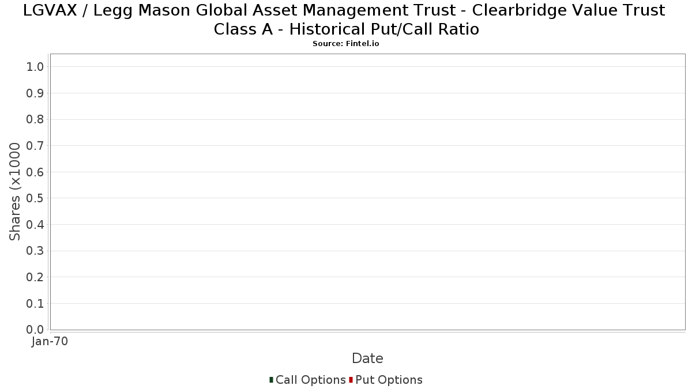
Task: Click the 0.7 y-axis tick label
Action: coord(35,146)
